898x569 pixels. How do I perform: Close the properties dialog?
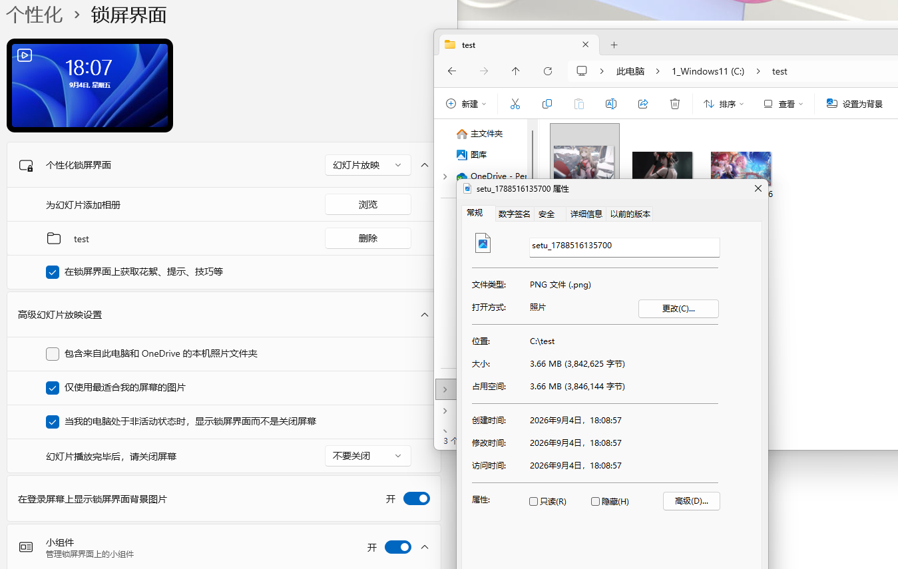(x=758, y=188)
